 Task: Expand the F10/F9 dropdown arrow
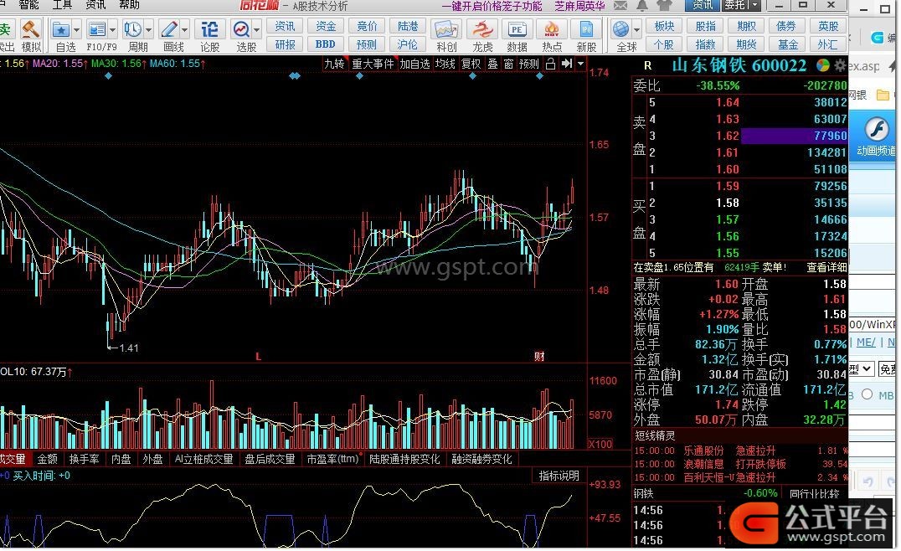112,29
